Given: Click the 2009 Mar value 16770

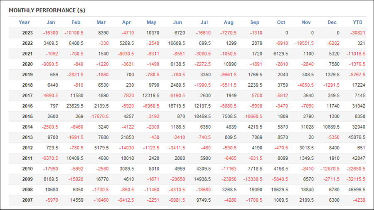Looking at the screenshot, I should pos(102,180).
